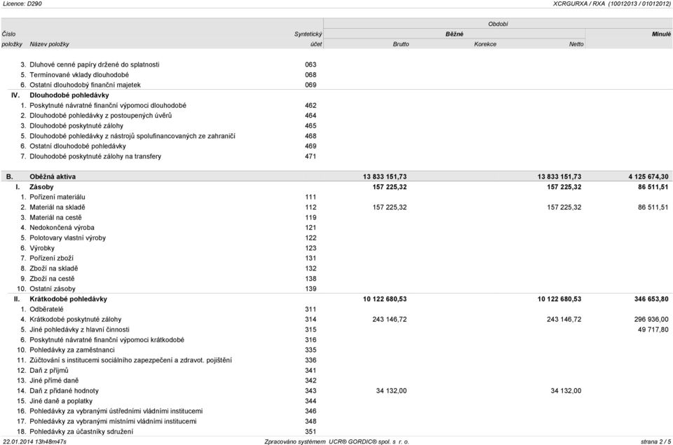The height and width of the screenshot is (445, 673).
Task: Click Materiál na skladě previous value 86 511,51
Action: pos(653,207)
